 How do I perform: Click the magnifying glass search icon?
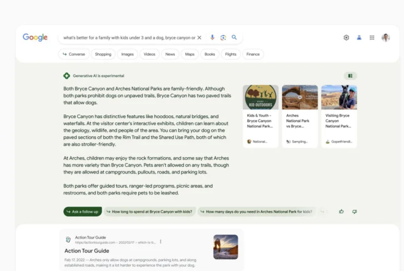234,37
